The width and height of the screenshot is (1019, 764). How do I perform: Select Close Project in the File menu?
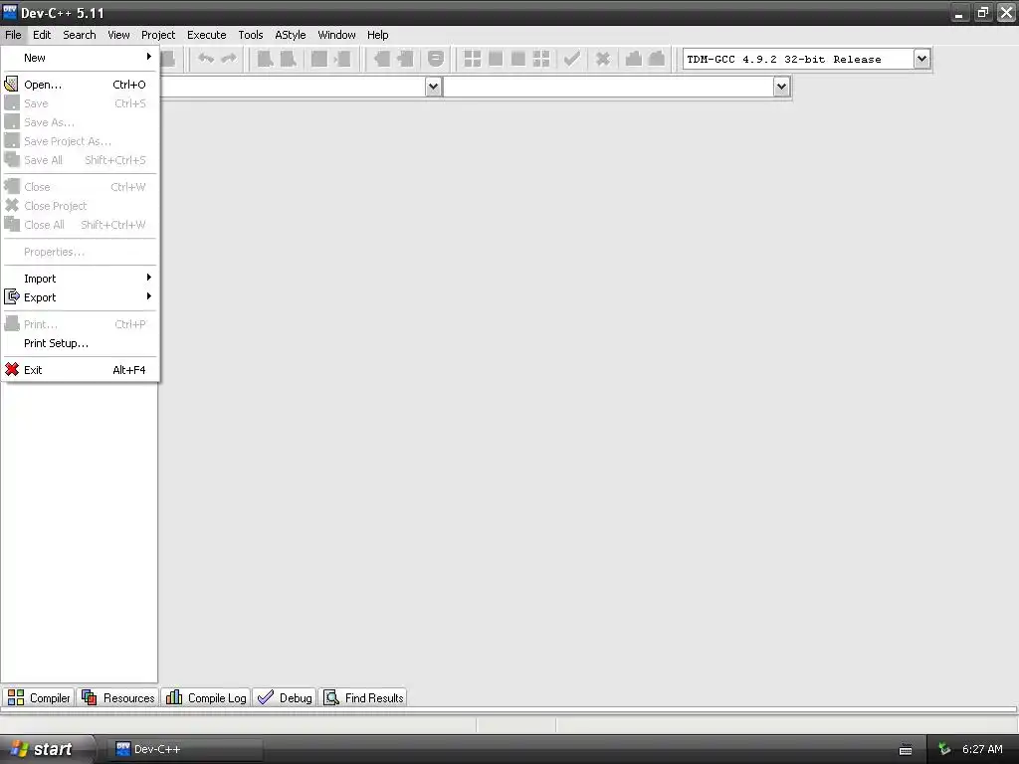(80, 206)
